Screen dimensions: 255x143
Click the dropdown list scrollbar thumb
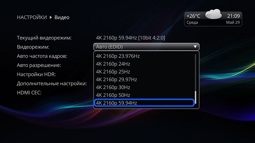coord(195,97)
